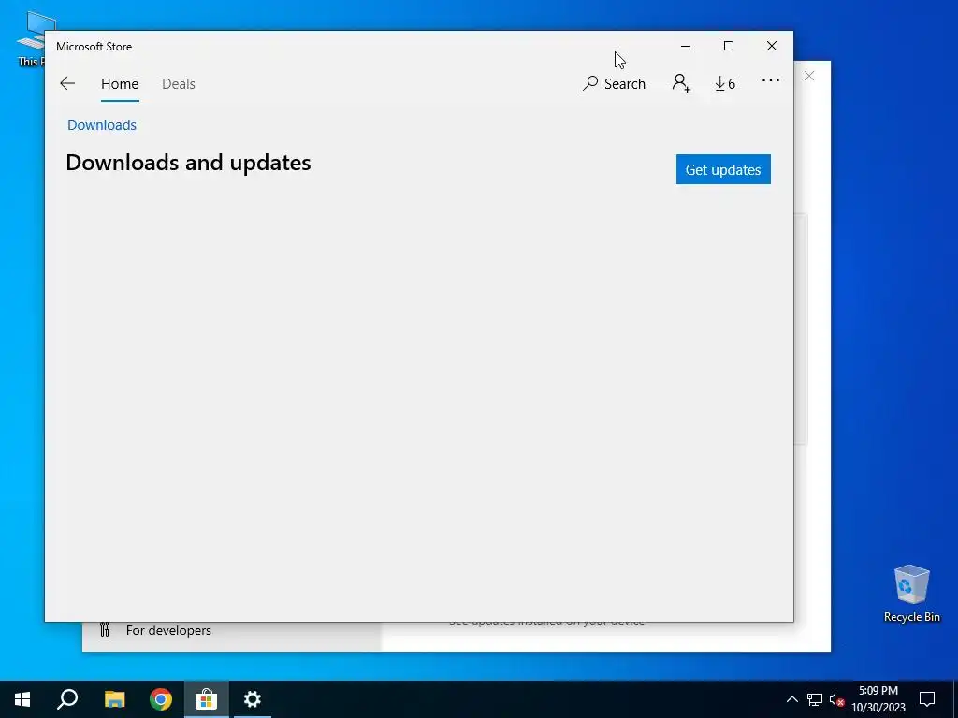This screenshot has height=718, width=958.
Task: Click the Settings gear taskbar icon
Action: [253, 699]
